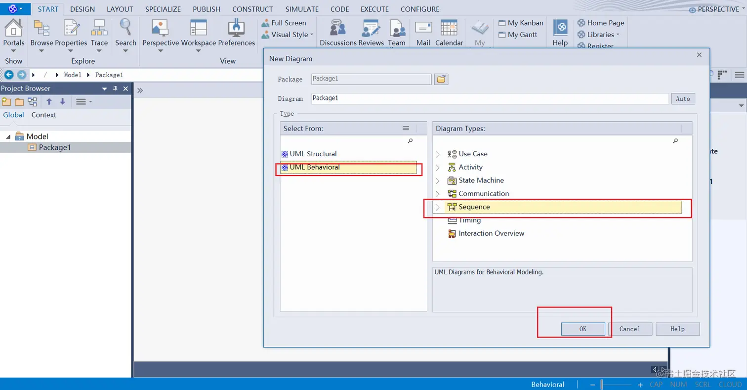Image resolution: width=747 pixels, height=390 pixels.
Task: Open the Perspective ribbon icon
Action: tap(161, 28)
